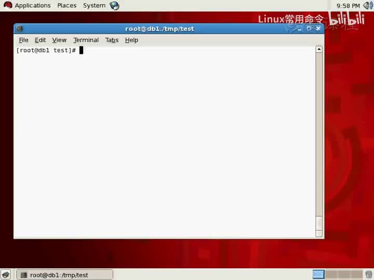Open the Places menu
Image resolution: width=374 pixels, height=280 pixels.
pyautogui.click(x=67, y=6)
